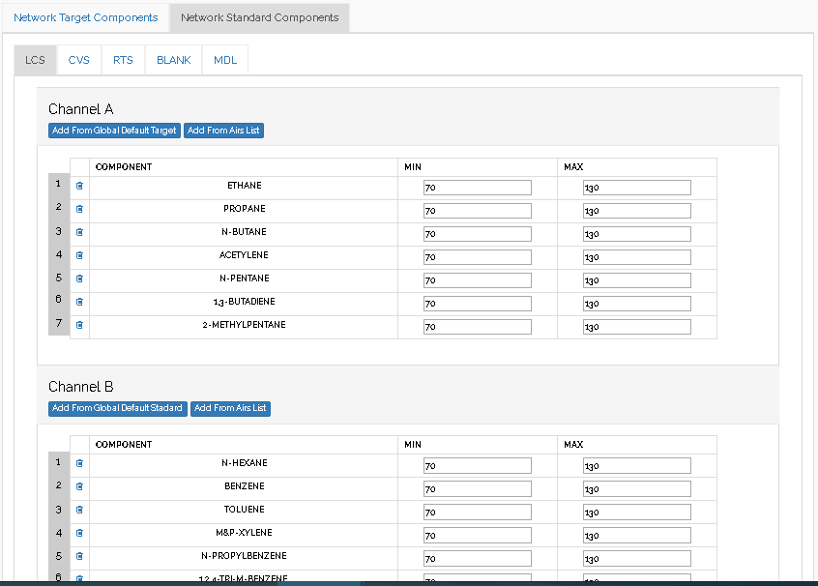This screenshot has width=818, height=586.
Task: Remove N-HEXANE via trash icon
Action: coord(79,463)
